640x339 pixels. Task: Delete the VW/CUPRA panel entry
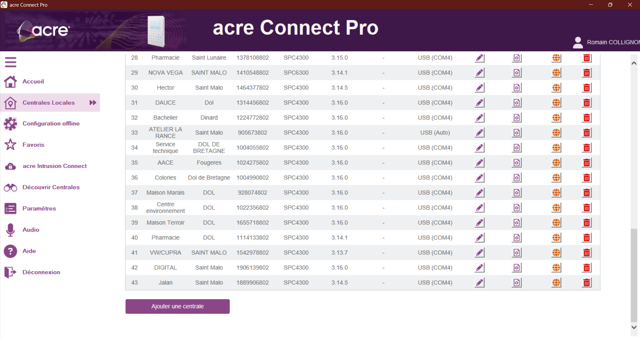pos(587,253)
